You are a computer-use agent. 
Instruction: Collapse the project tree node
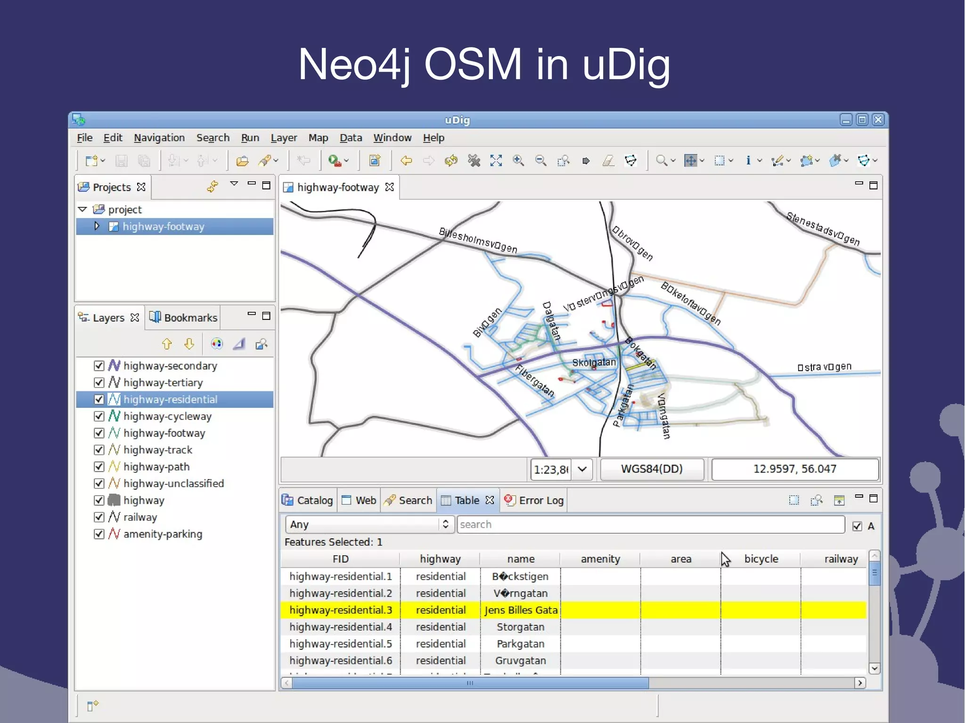click(x=82, y=209)
